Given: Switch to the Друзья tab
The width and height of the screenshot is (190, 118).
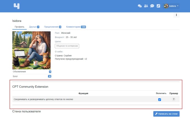Looking at the screenshot, I should (x=34, y=27).
